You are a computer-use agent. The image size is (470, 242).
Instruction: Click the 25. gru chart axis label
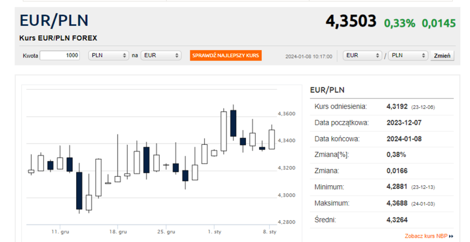tap(167, 232)
